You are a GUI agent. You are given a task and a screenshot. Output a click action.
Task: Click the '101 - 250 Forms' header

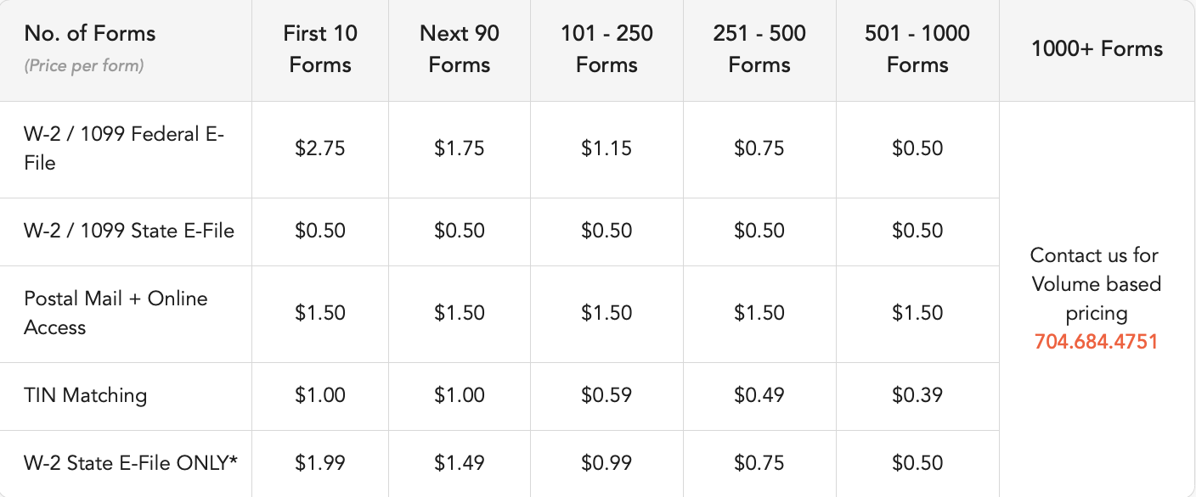[606, 49]
